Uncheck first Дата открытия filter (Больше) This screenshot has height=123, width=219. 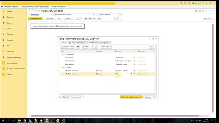(x=66, y=71)
